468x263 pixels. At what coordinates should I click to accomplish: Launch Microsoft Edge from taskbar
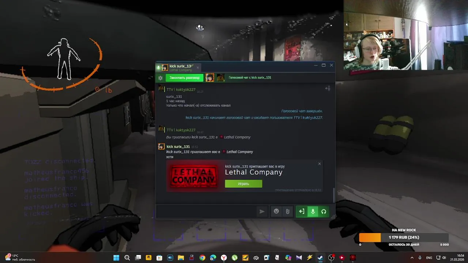click(213, 258)
